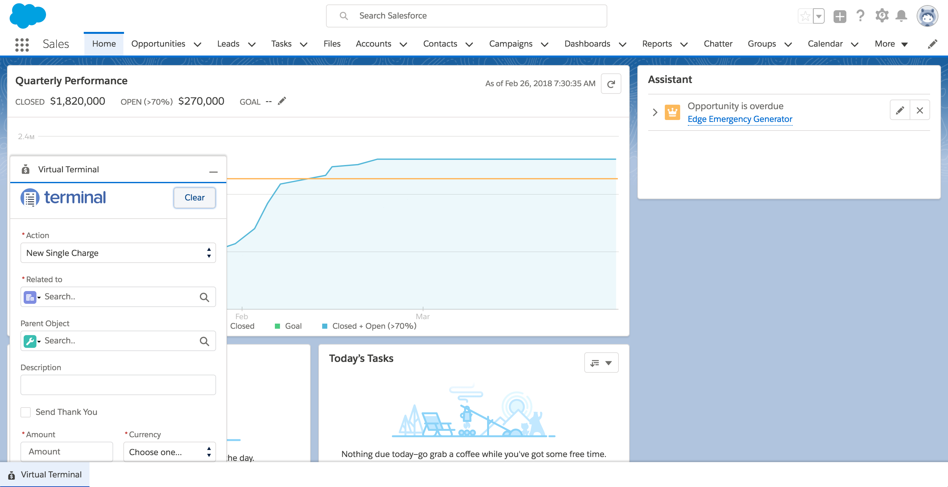
Task: Click the Related to search magnifier
Action: click(x=204, y=297)
